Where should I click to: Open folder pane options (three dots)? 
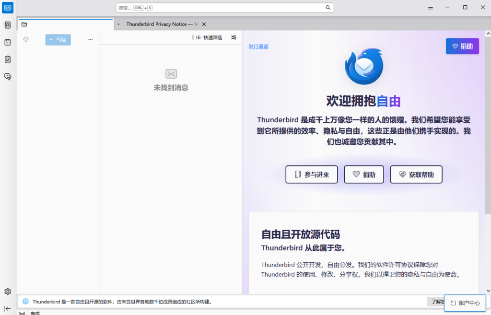click(90, 40)
